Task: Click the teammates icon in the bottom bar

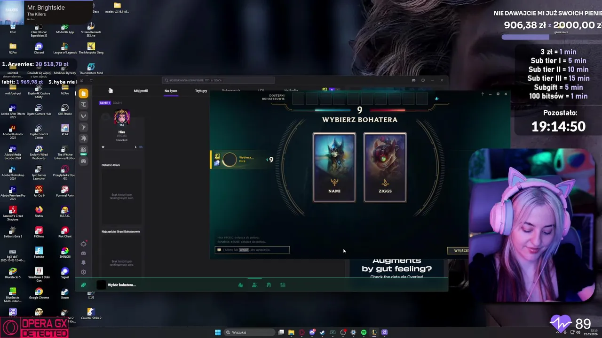Action: click(254, 285)
